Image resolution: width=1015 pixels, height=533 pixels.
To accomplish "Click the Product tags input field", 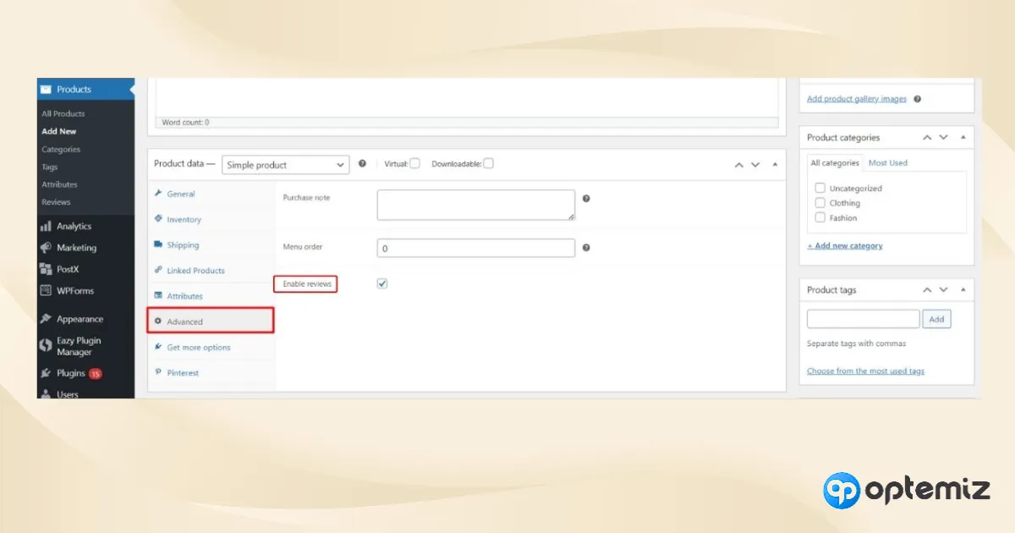I will pyautogui.click(x=863, y=319).
